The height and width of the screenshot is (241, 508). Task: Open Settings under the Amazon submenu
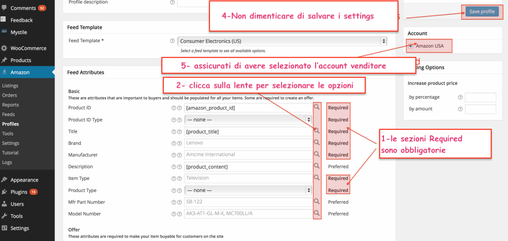tap(11, 143)
